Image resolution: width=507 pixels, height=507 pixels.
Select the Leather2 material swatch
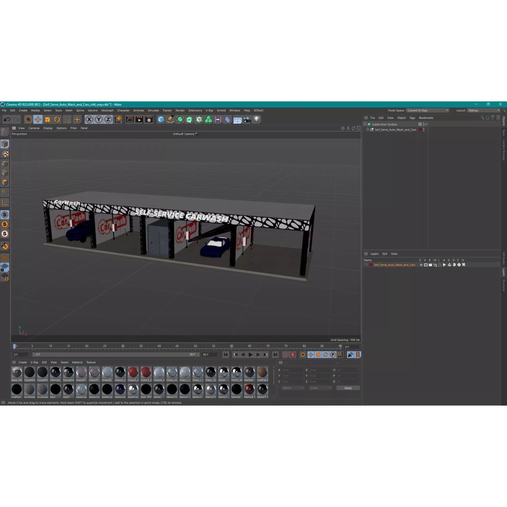coord(262,374)
